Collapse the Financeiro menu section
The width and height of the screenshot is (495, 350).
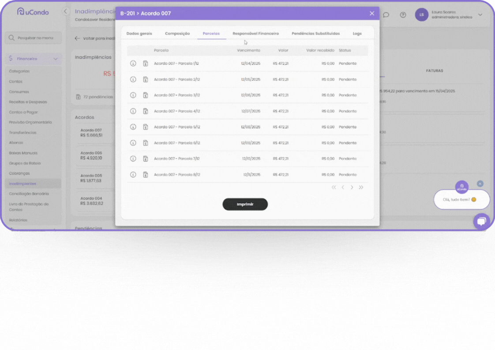click(56, 59)
